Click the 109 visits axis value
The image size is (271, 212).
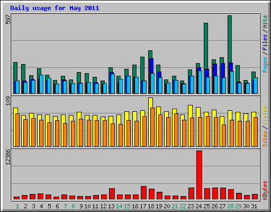pos(8,101)
